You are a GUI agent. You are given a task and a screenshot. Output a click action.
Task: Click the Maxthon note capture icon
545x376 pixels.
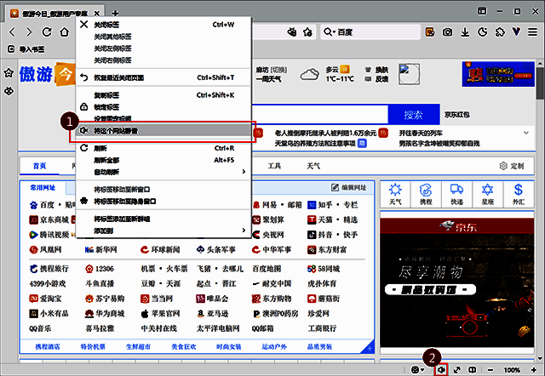pyautogui.click(x=430, y=32)
